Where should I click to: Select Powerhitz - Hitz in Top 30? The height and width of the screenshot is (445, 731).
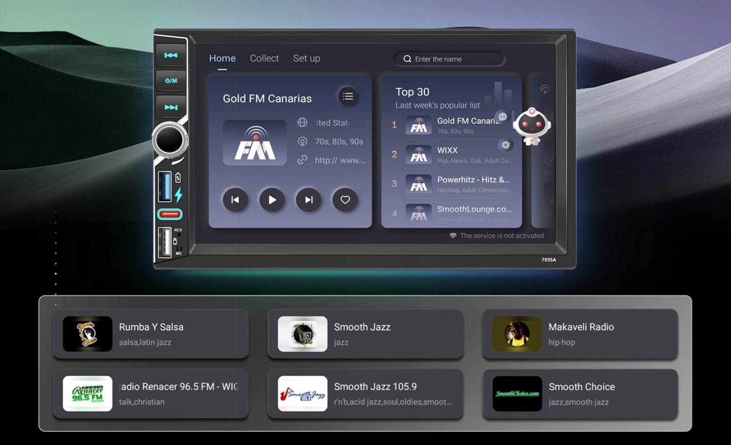(453, 184)
